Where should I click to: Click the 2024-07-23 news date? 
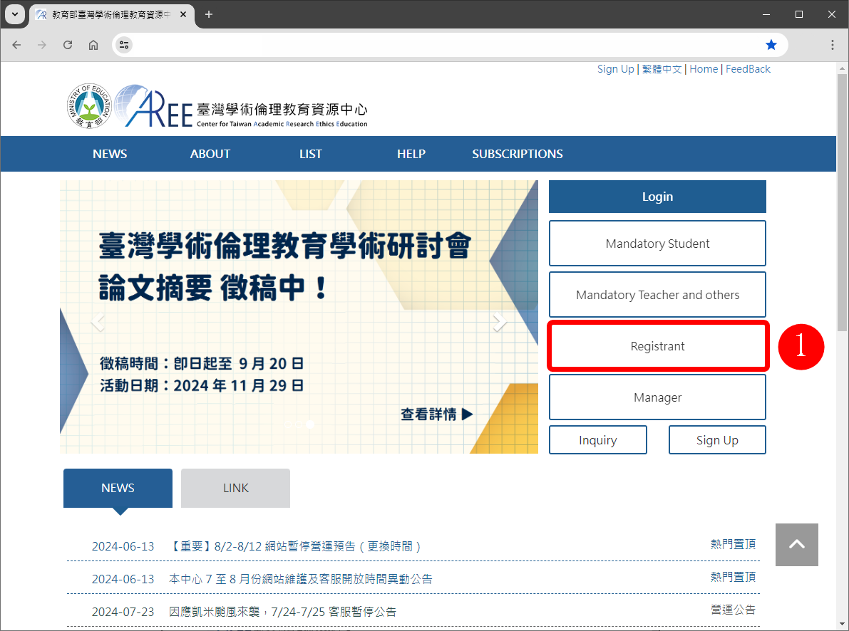[123, 612]
